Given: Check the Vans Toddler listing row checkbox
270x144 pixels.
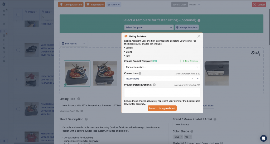Looking at the screenshot, I should 18,50.
